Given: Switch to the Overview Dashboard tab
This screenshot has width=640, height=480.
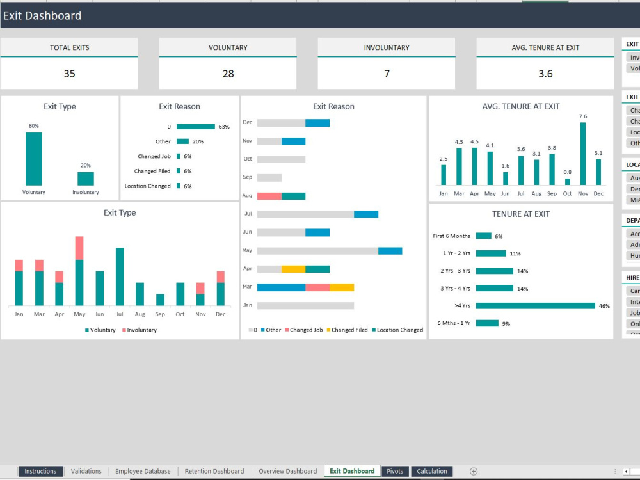Looking at the screenshot, I should 287,471.
